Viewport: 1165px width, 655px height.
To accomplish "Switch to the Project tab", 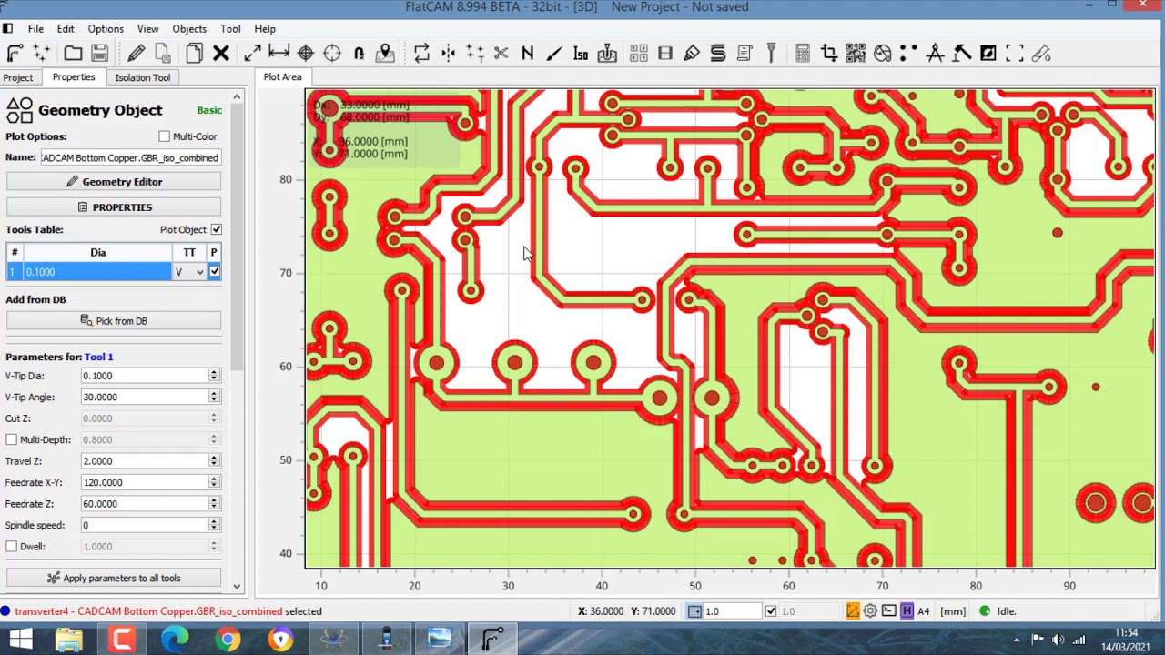I will pos(18,77).
